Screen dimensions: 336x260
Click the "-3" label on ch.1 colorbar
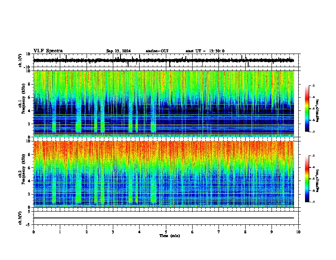click(313, 86)
